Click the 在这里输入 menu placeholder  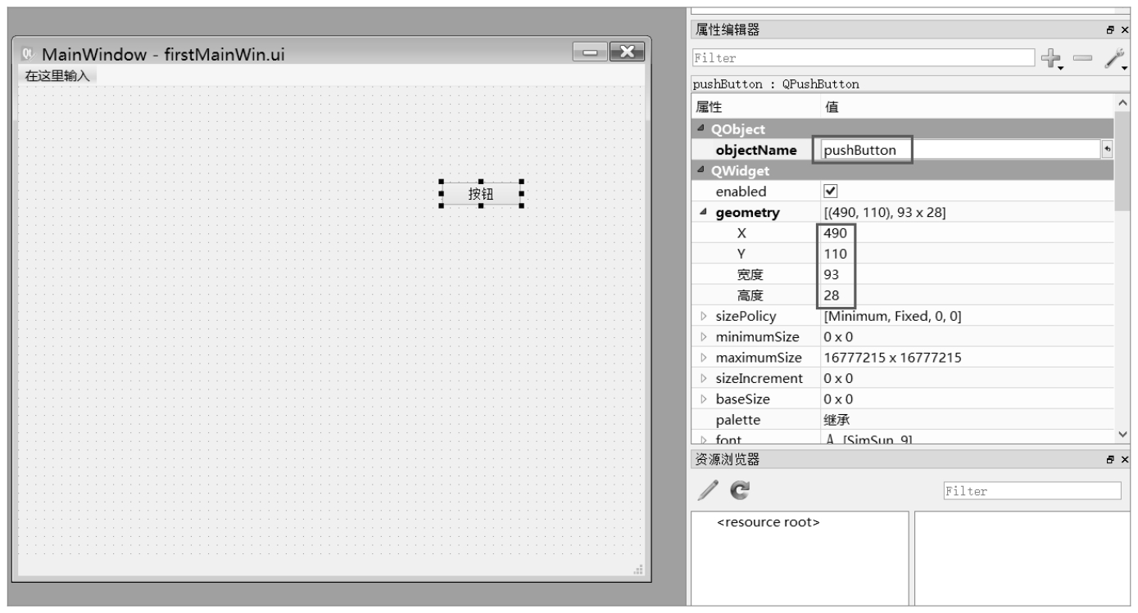[57, 76]
